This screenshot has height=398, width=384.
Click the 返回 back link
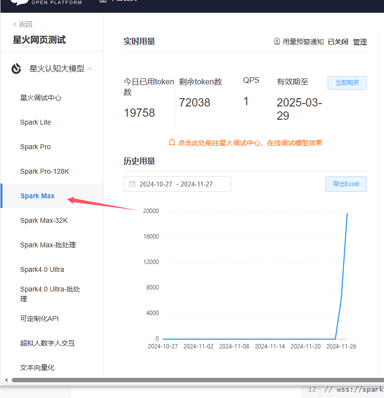(23, 25)
